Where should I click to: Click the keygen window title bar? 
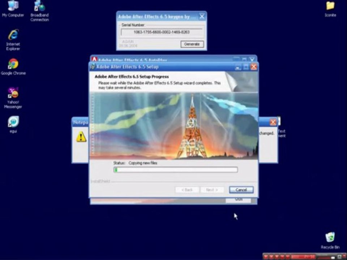point(157,17)
